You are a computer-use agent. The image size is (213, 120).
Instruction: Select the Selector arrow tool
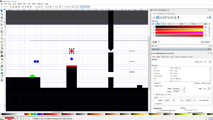click(x=2, y=11)
